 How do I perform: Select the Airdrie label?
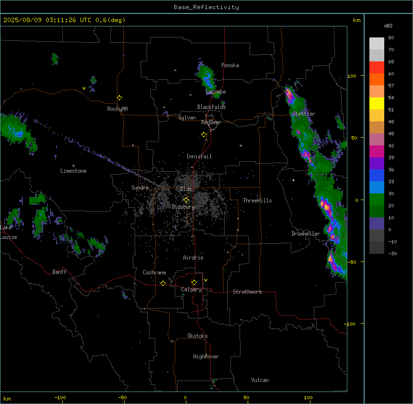pos(193,258)
